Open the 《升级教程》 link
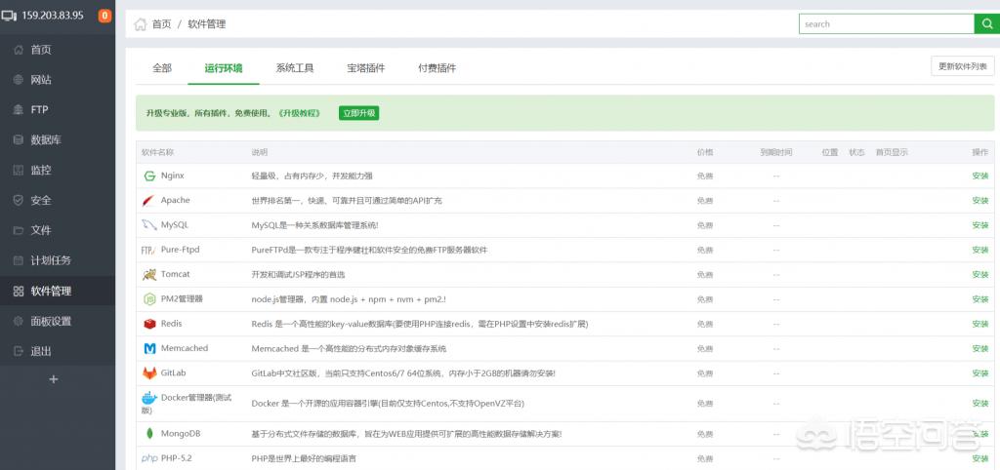The image size is (1000, 470). point(299,113)
